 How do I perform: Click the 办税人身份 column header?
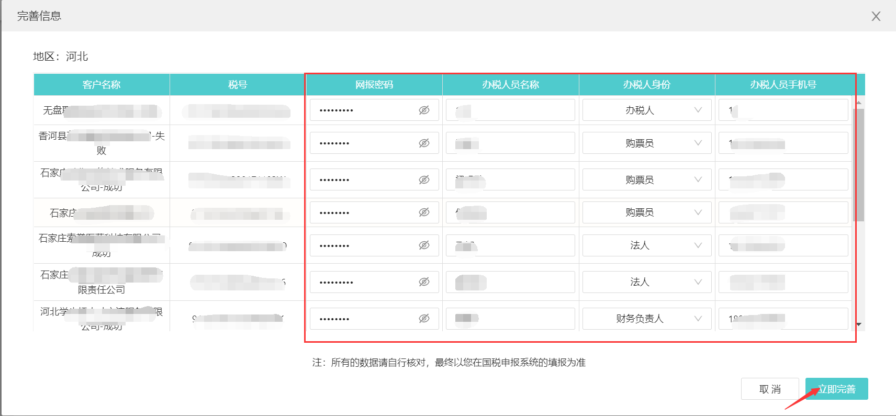click(646, 84)
